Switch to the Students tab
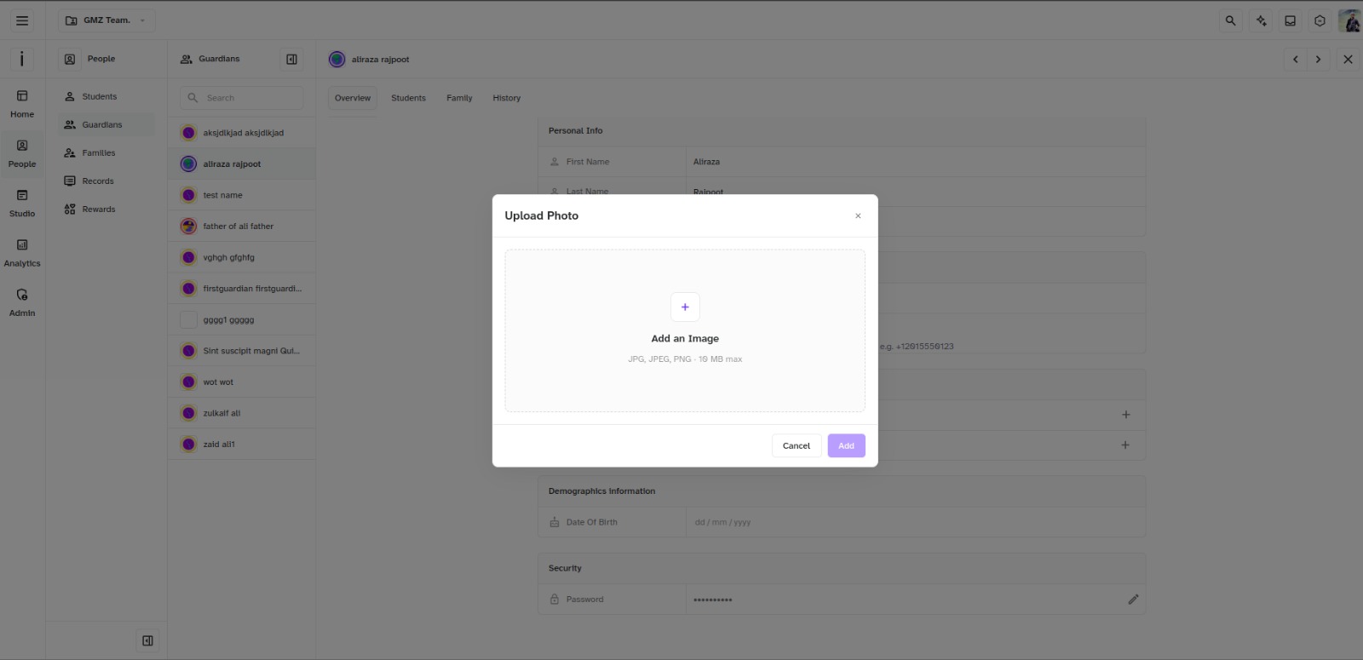Viewport: 1363px width, 660px height. point(408,98)
